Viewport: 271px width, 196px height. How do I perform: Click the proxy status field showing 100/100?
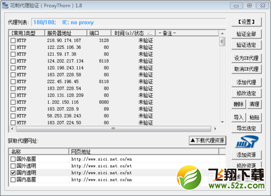pyautogui.click(x=129, y=22)
